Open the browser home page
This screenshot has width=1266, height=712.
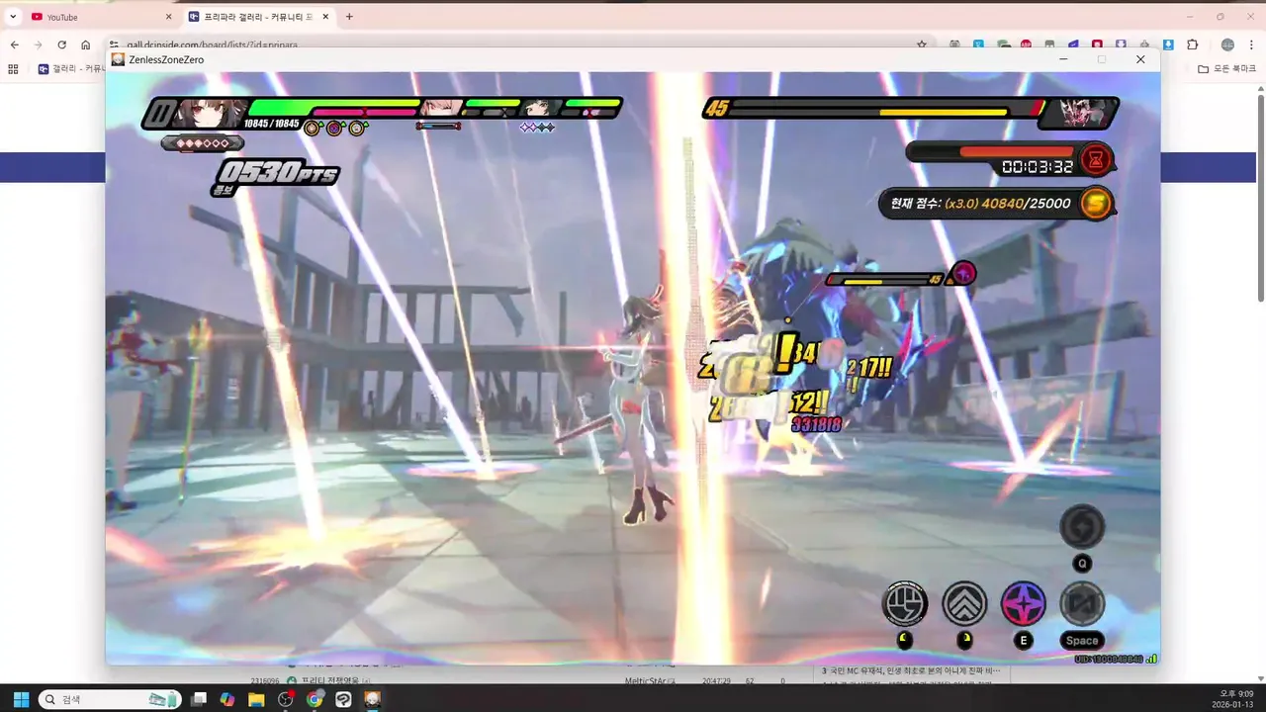(86, 44)
